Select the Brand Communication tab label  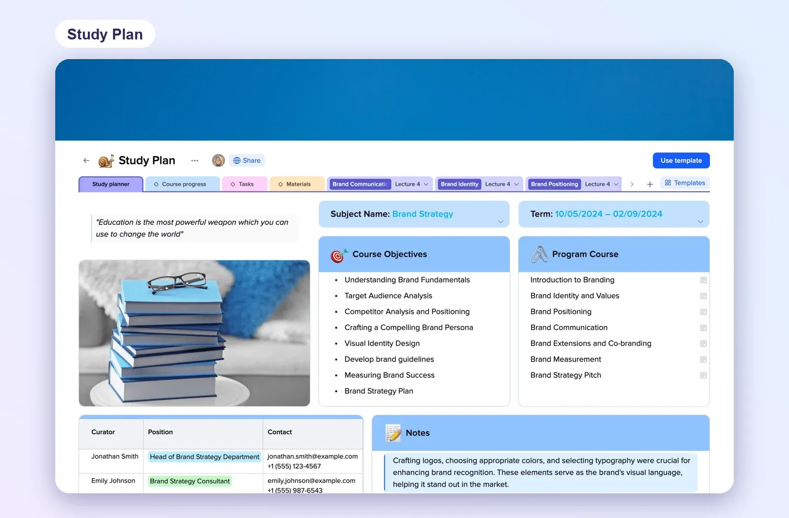pos(360,184)
